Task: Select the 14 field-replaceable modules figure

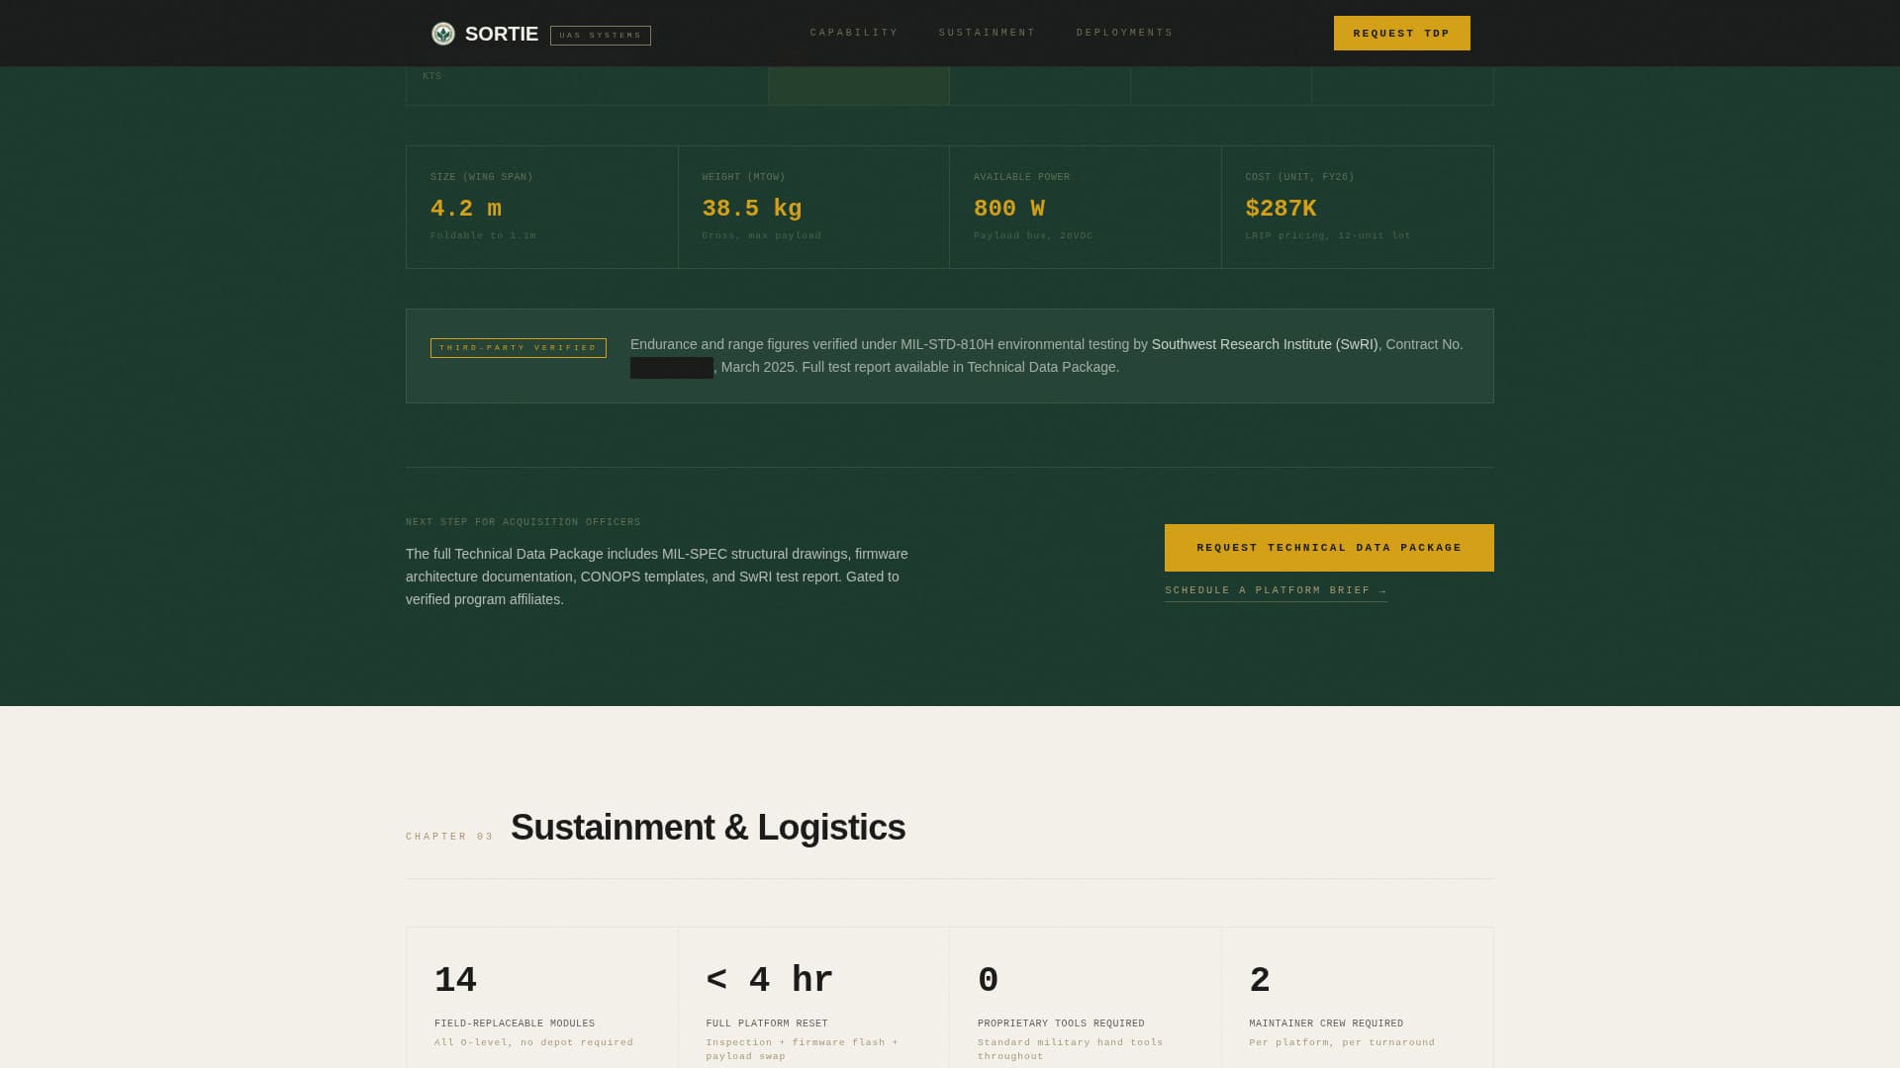Action: click(456, 980)
